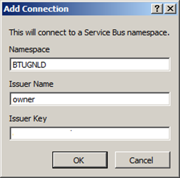Screen dimensions: 180x178
Task: Click the BTUGNLD text in the Namespace field
Action: (x=29, y=65)
